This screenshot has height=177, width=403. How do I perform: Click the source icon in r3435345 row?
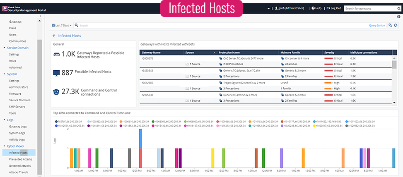pyautogui.click(x=187, y=76)
